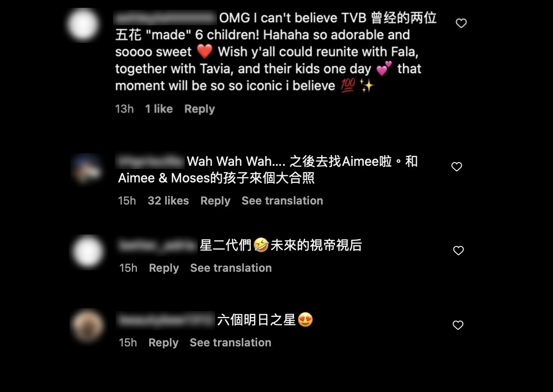The height and width of the screenshot is (392, 553).
Task: Reply to the Aimee & Moses comment
Action: tap(215, 201)
